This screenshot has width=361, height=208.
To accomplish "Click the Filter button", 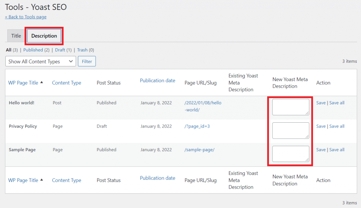I will (87, 61).
